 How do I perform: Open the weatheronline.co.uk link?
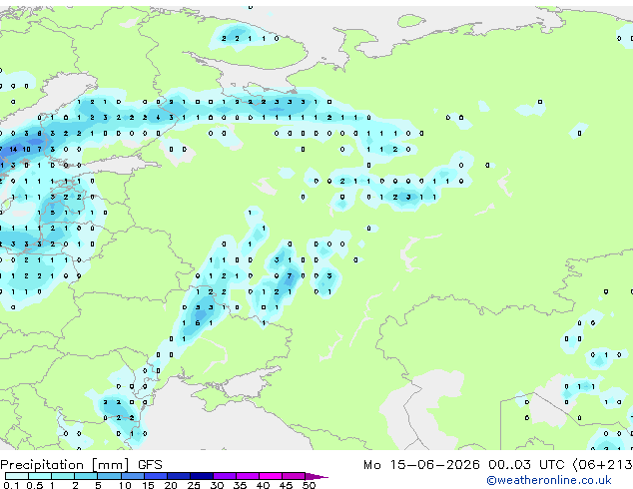[x=548, y=480]
